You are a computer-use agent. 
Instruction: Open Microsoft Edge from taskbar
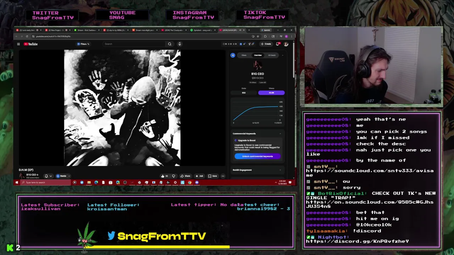pyautogui.click(x=96, y=182)
